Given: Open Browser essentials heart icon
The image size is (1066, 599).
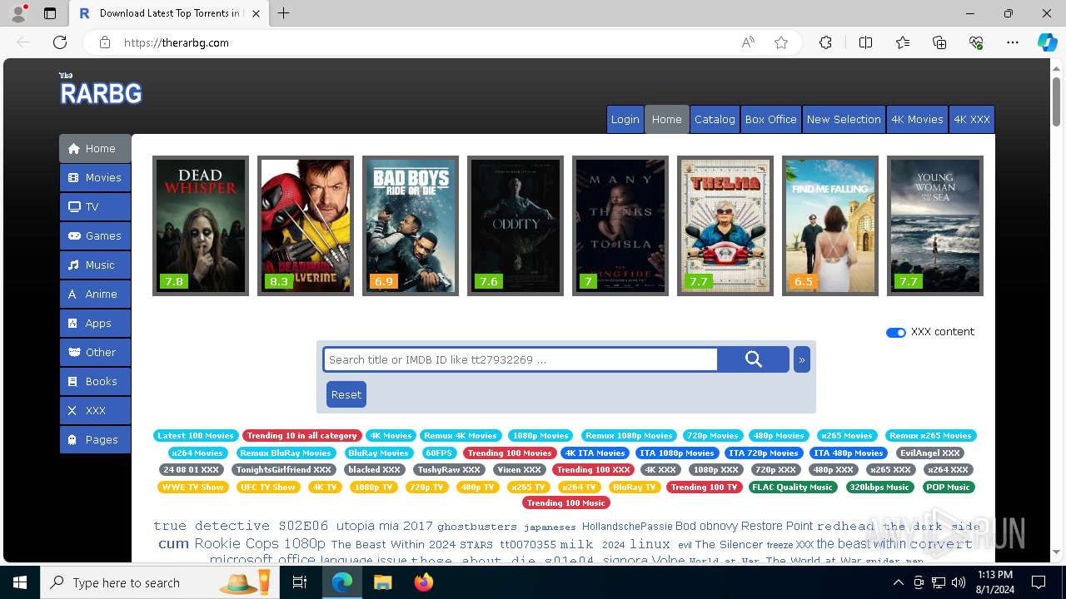Looking at the screenshot, I should click(976, 42).
